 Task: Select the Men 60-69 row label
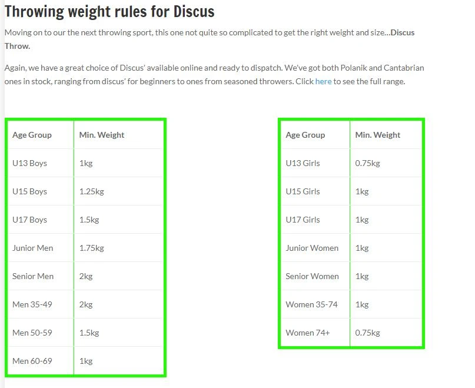tap(32, 361)
